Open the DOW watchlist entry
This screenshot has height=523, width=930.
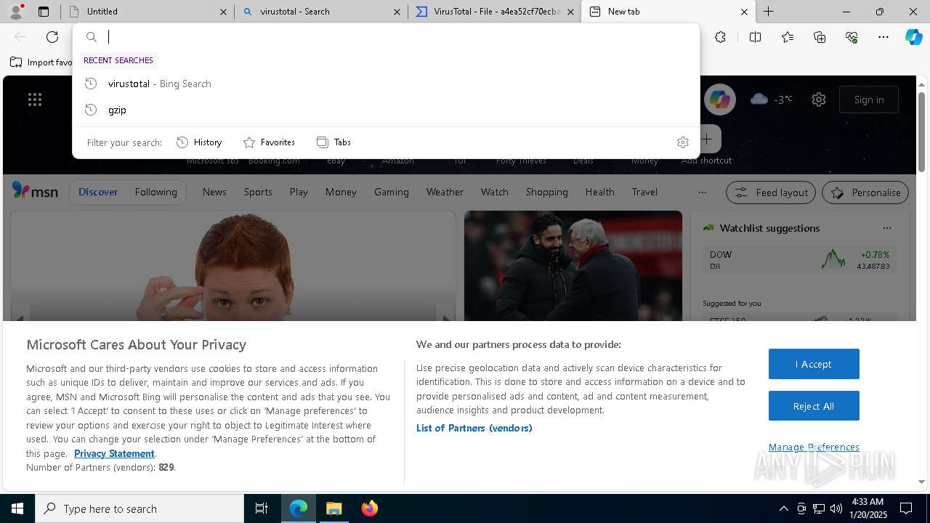click(799, 260)
